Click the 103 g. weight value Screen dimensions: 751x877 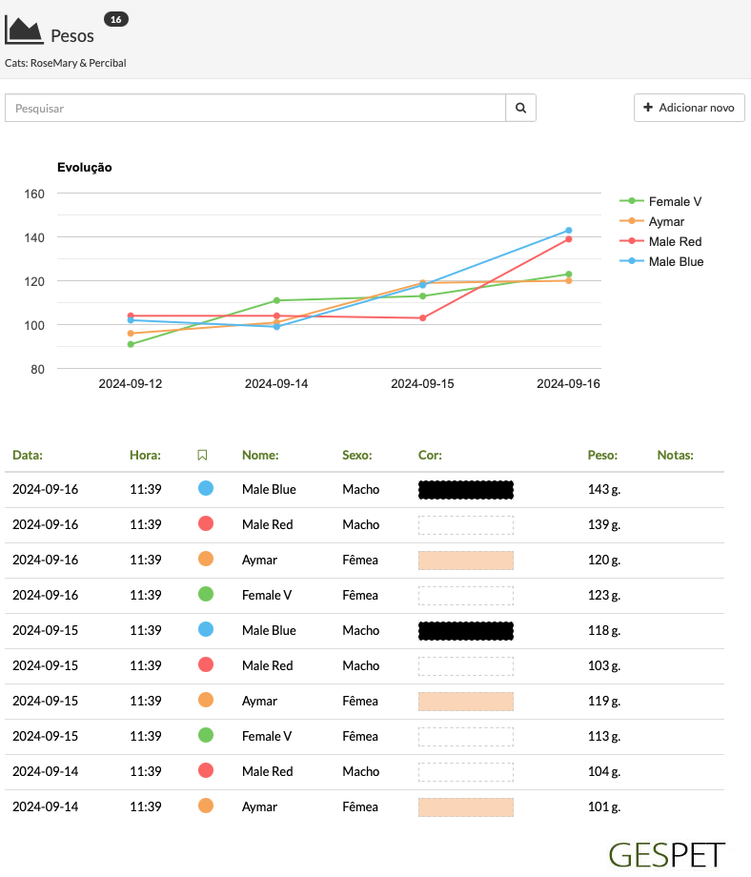click(x=604, y=665)
